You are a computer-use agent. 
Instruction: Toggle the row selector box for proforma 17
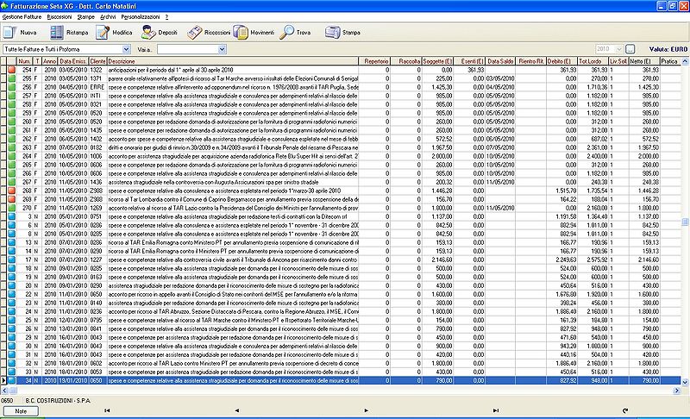coord(3,260)
